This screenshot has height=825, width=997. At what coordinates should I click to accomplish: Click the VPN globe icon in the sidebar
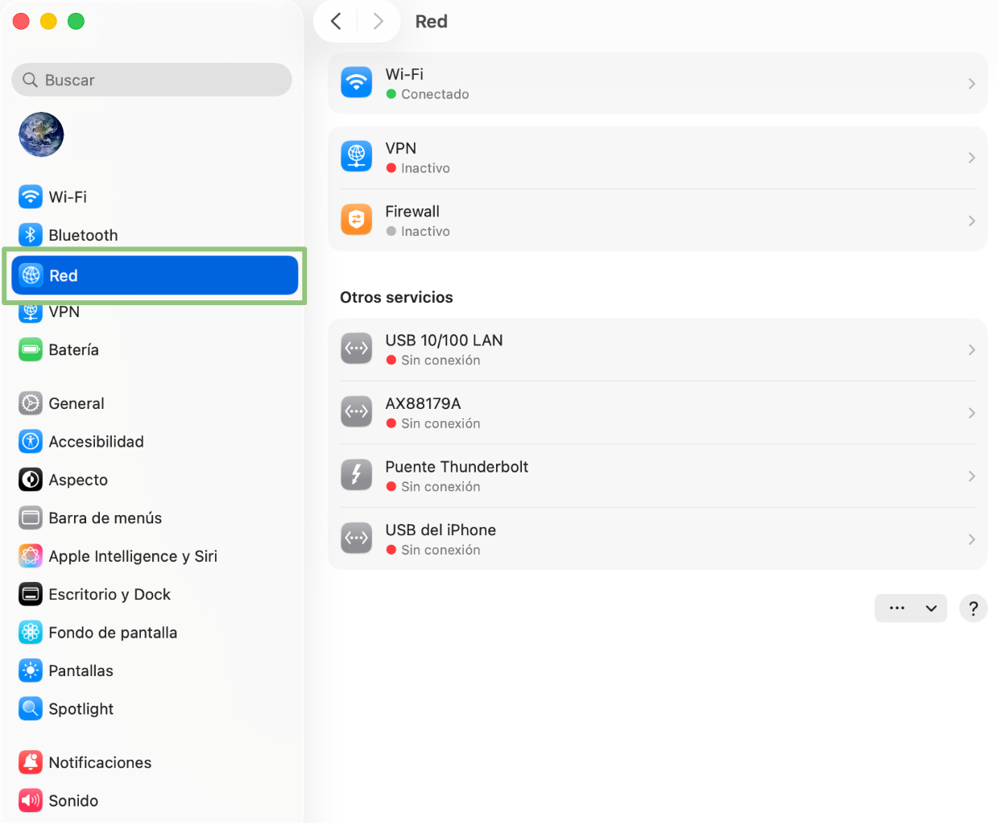click(x=30, y=311)
